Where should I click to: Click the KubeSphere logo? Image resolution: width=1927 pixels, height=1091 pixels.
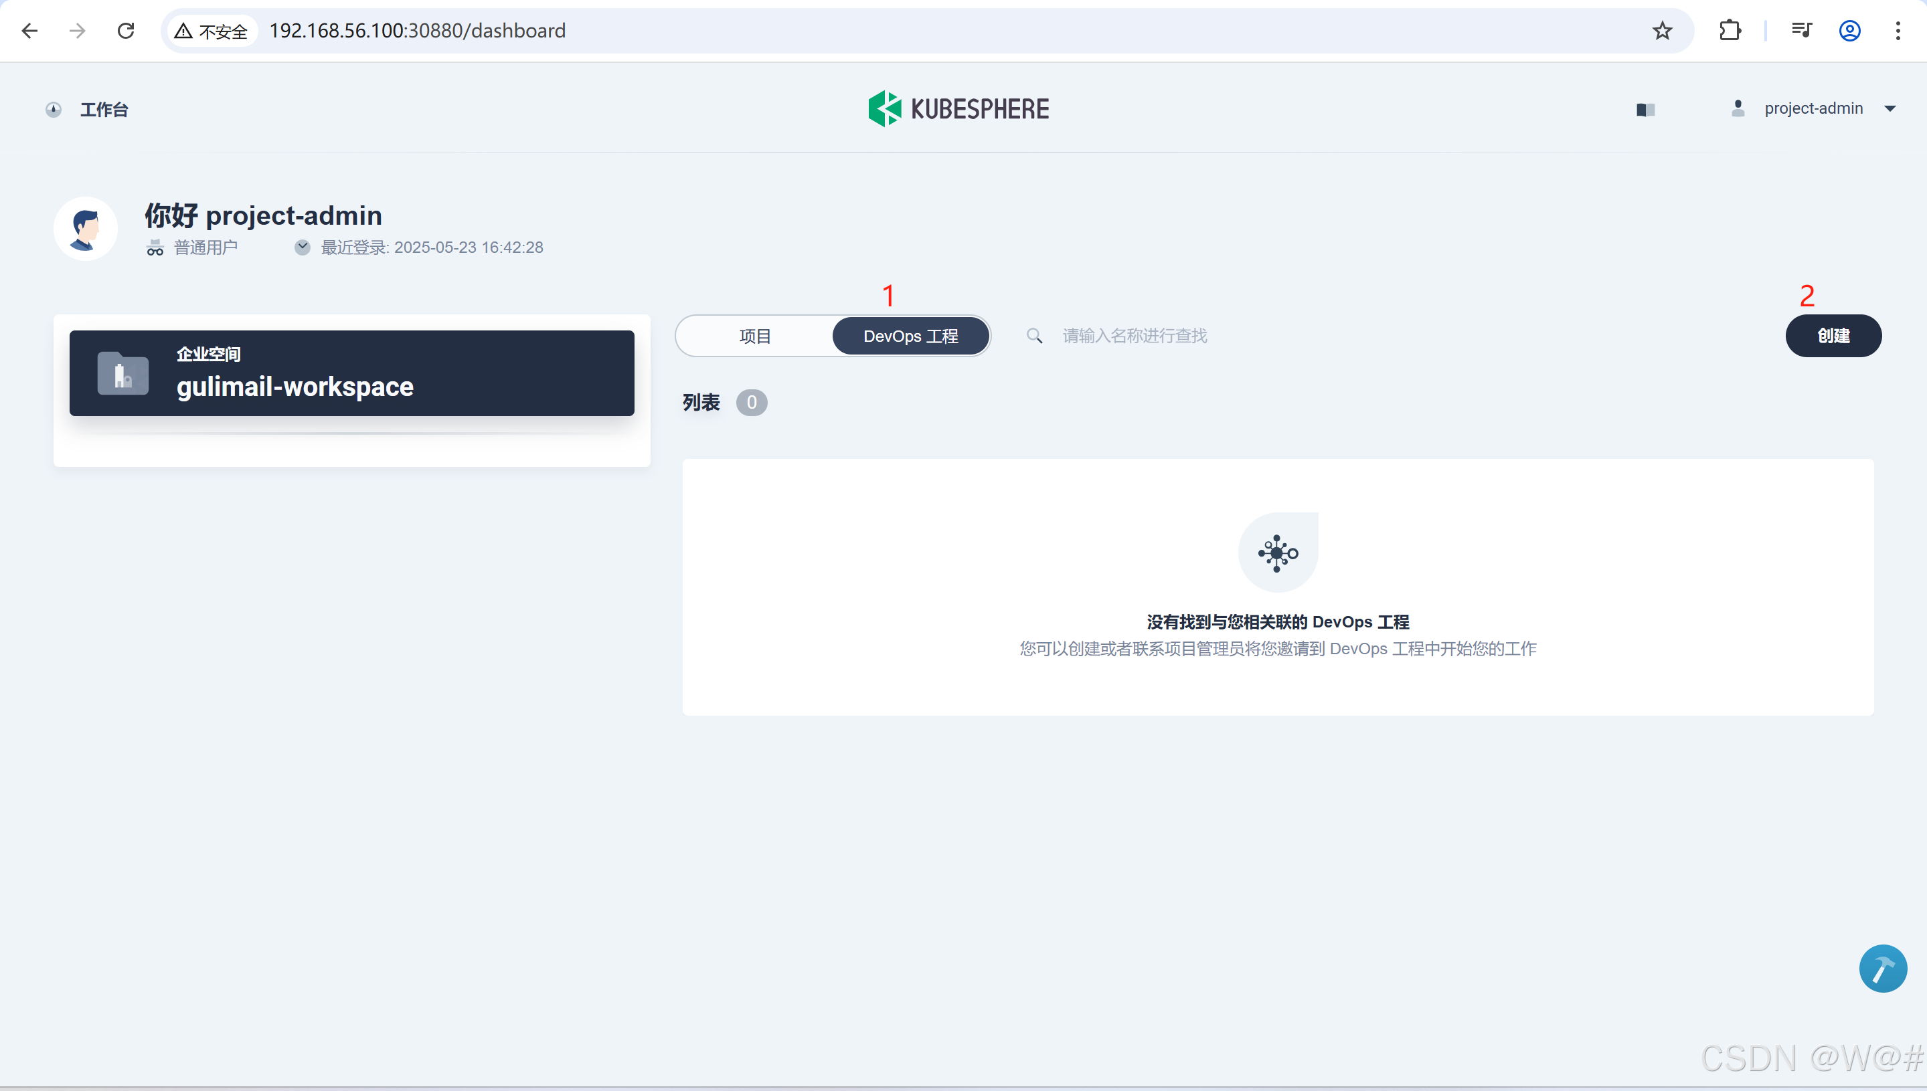959,108
